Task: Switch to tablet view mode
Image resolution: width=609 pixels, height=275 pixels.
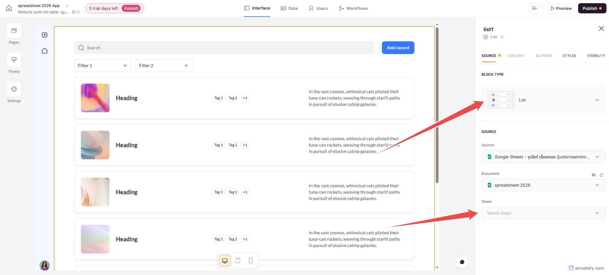Action: click(x=238, y=261)
